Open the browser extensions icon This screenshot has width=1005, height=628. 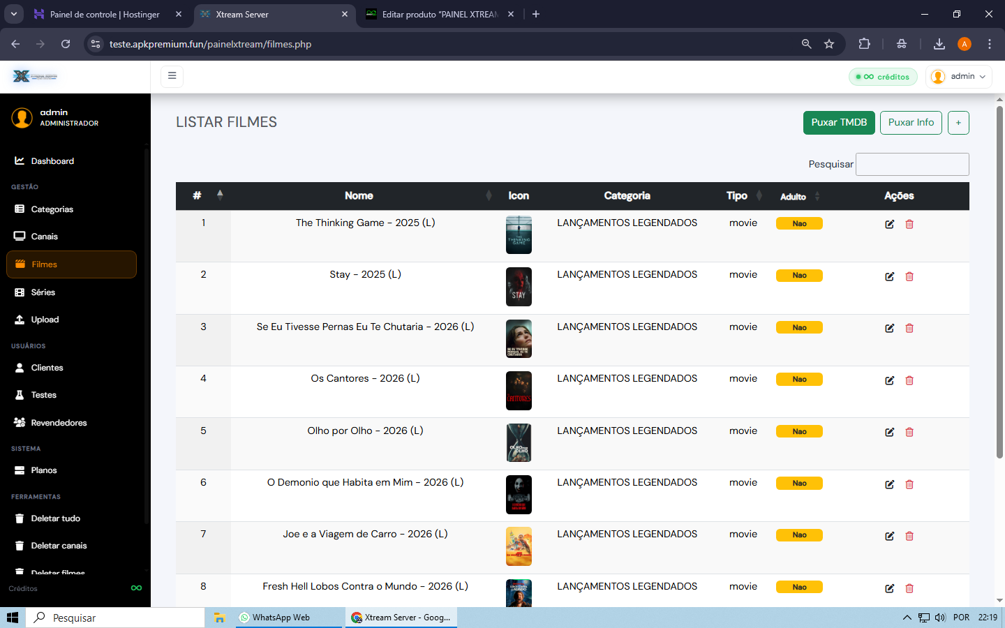864,44
